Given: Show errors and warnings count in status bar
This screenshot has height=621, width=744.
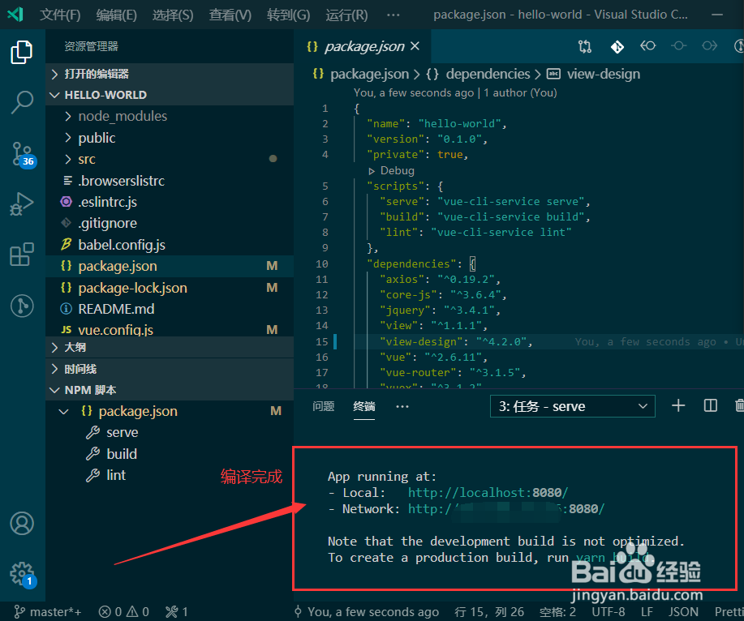Looking at the screenshot, I should pyautogui.click(x=123, y=611).
